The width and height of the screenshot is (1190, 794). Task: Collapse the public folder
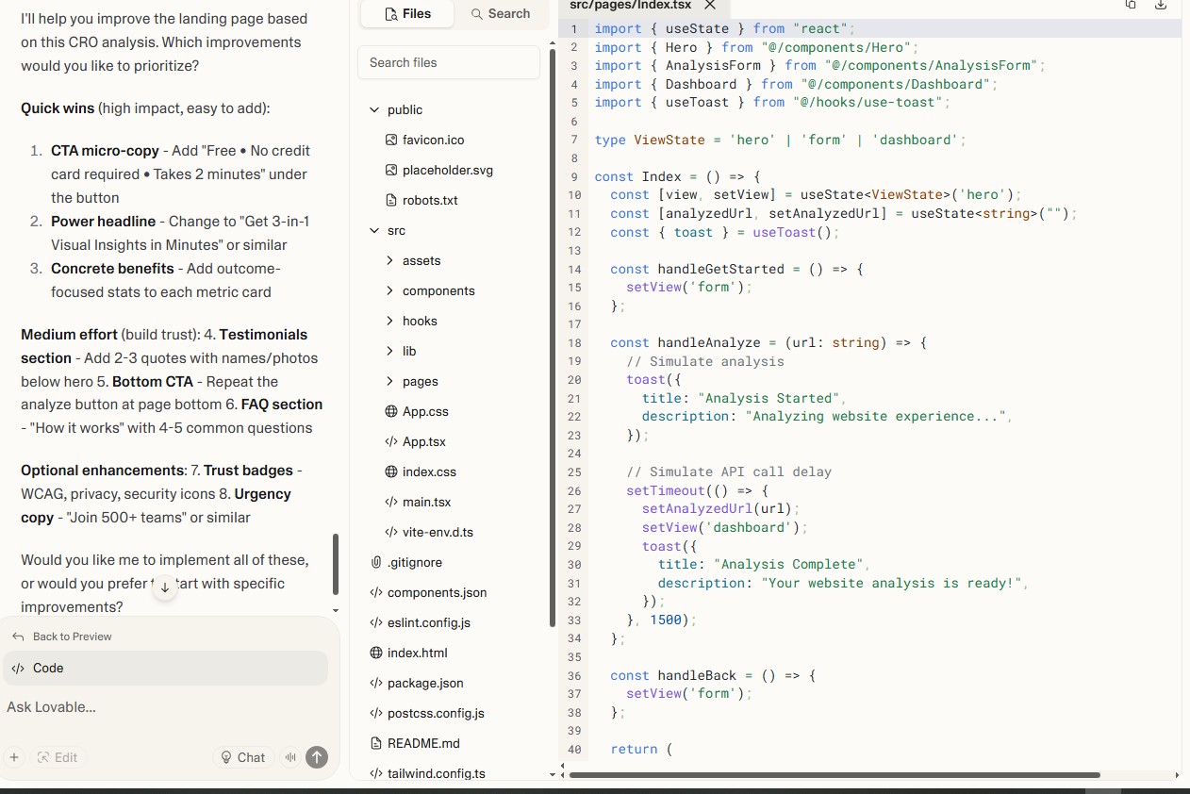pos(374,110)
